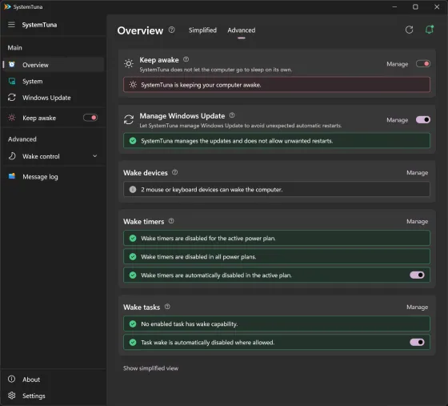Toggle automatic task wake disabling switch
448x406 pixels.
[x=417, y=342]
